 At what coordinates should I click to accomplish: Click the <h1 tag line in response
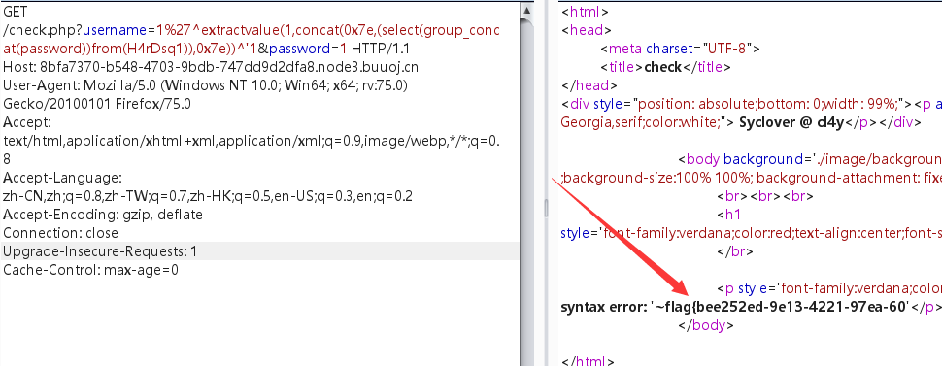coord(728,215)
